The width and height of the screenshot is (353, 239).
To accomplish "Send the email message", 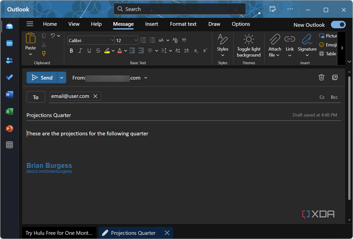I will click(42, 77).
